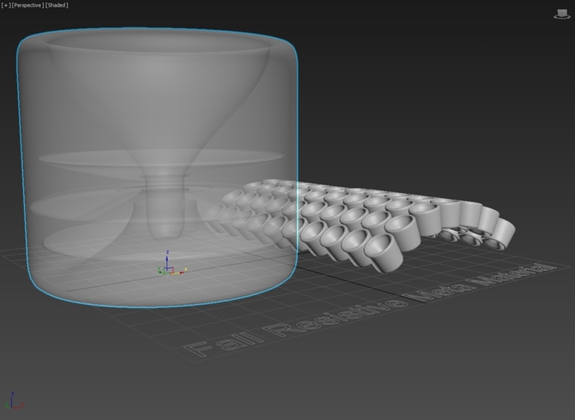The width and height of the screenshot is (575, 420).
Task: Click the blue Z axis of the transform gizmo
Action: pyautogui.click(x=167, y=259)
